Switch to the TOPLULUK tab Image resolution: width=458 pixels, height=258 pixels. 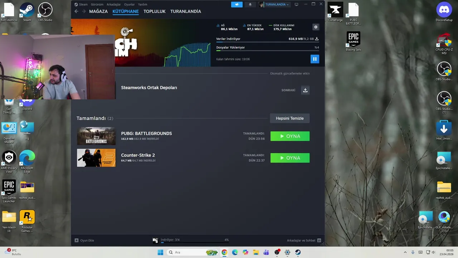[x=155, y=11]
